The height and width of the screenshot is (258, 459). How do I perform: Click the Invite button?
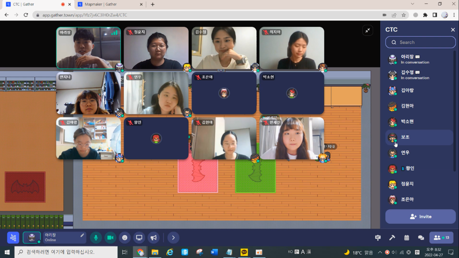pos(420,217)
